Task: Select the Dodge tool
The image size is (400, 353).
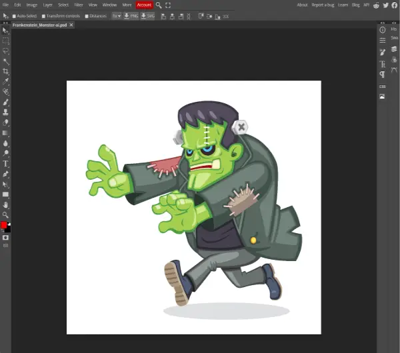Action: 5,153
